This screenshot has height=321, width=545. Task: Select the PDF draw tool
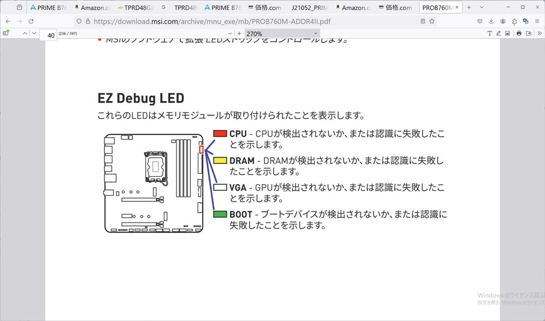point(498,34)
